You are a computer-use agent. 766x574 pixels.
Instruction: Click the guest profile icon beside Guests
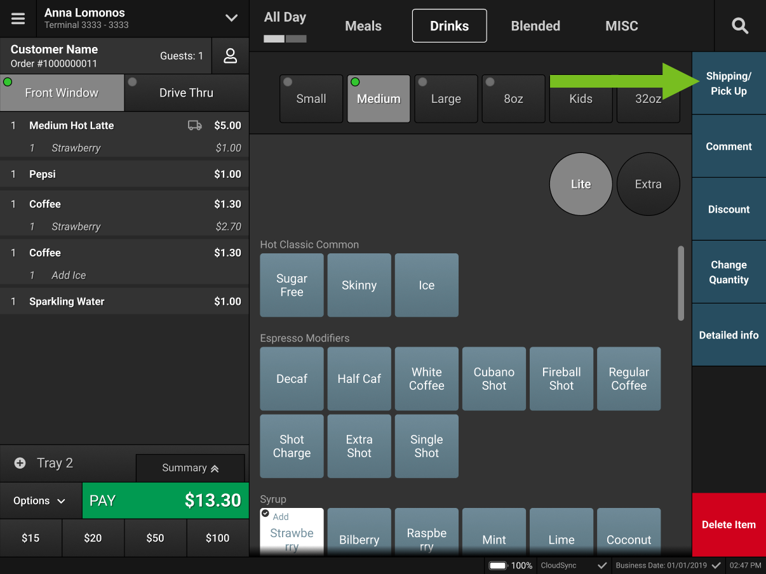click(230, 56)
